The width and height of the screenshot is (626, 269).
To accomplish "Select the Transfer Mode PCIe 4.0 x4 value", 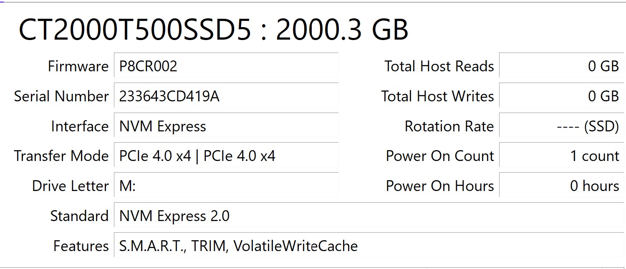I will (196, 156).
